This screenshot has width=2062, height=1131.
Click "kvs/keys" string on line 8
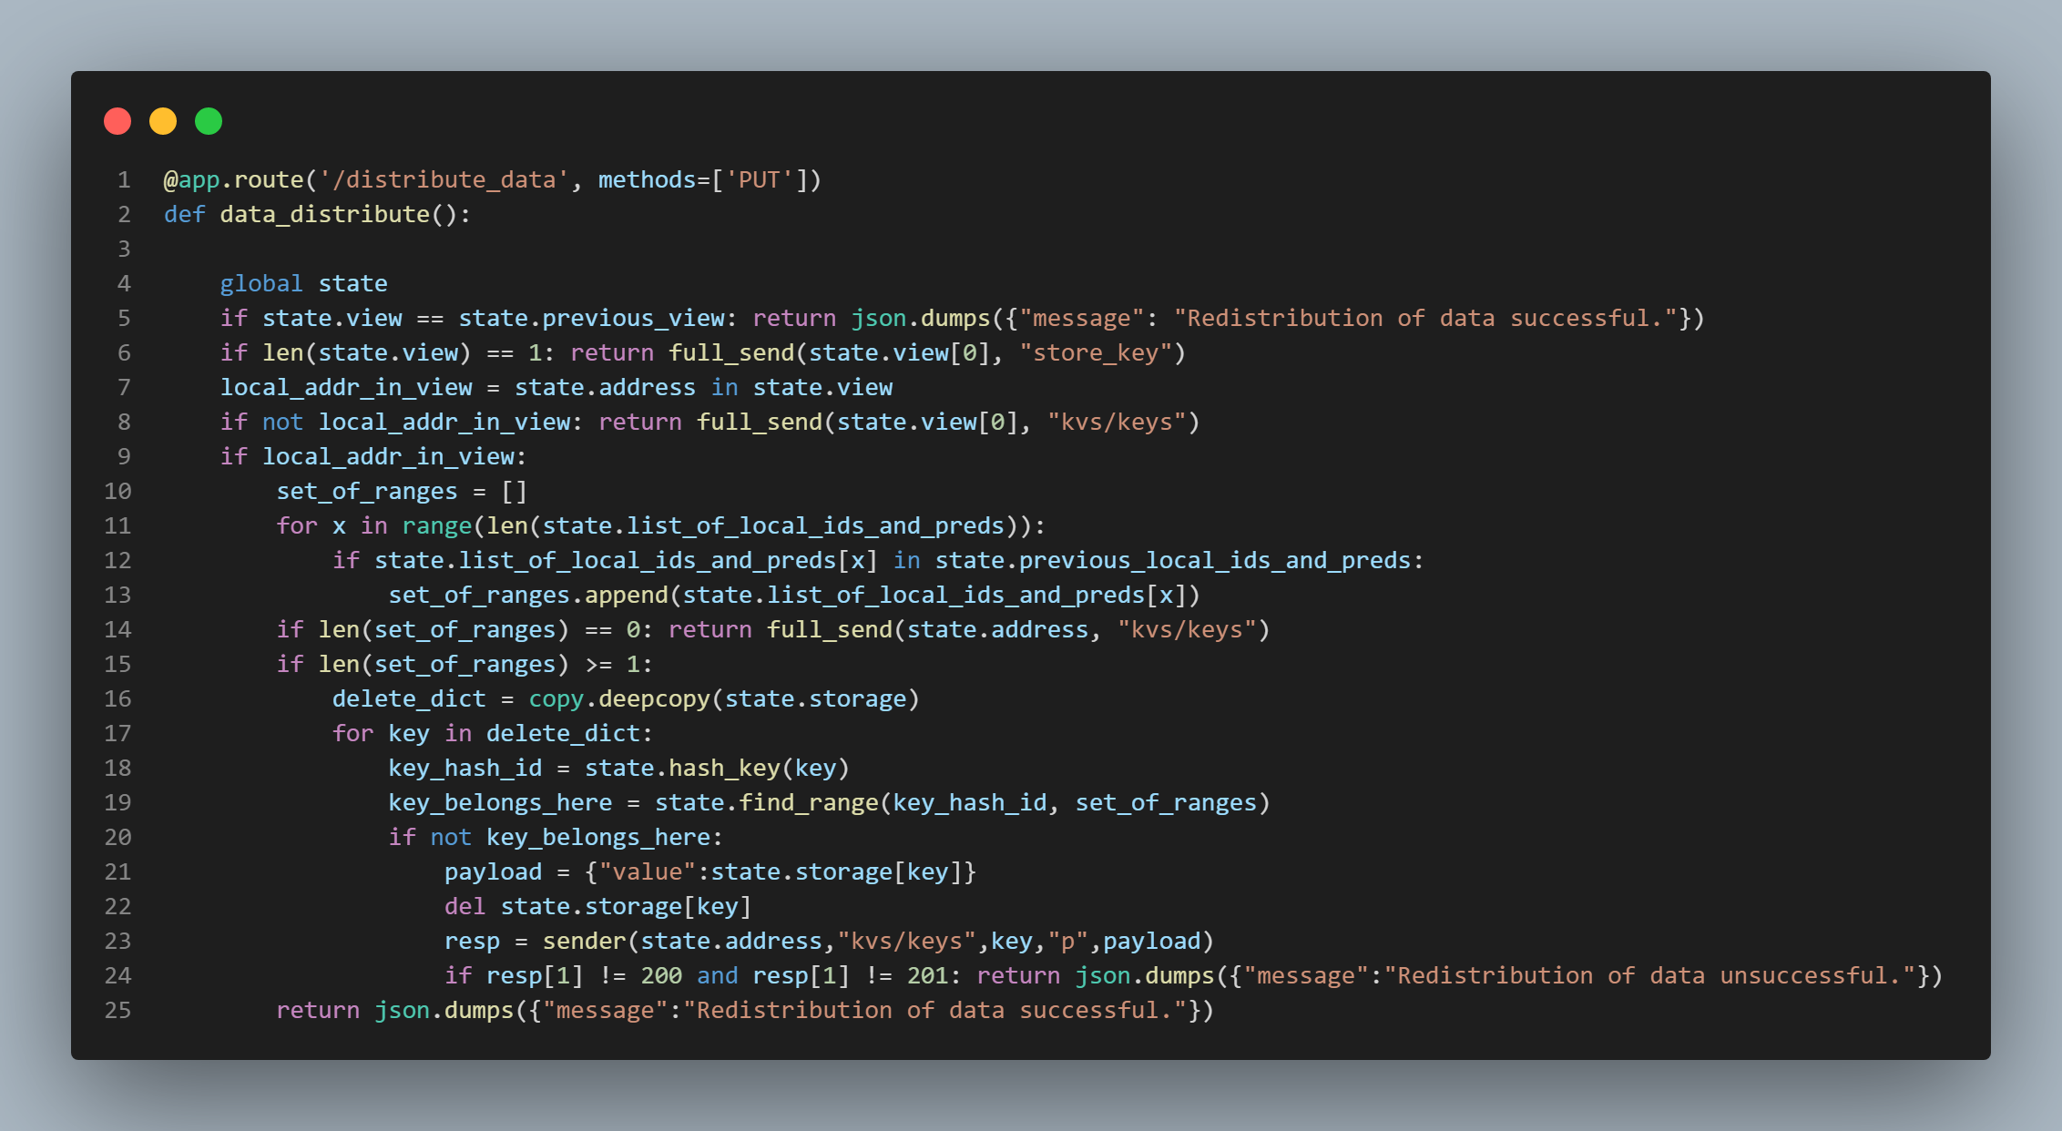click(1117, 422)
